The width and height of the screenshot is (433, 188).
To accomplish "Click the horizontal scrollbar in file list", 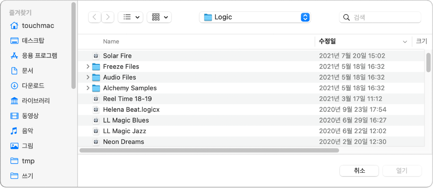I will point(209,150).
